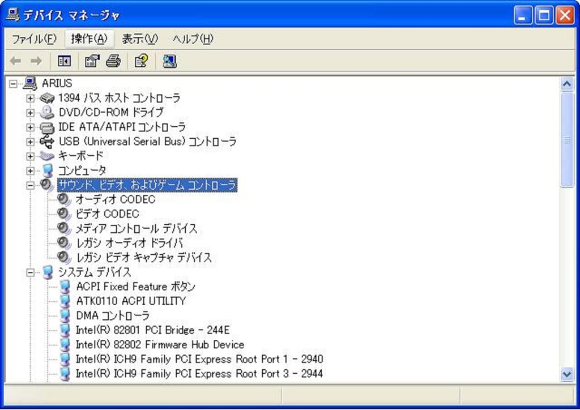Click the scrollbar up arrow
The height and width of the screenshot is (410, 580).
click(566, 84)
